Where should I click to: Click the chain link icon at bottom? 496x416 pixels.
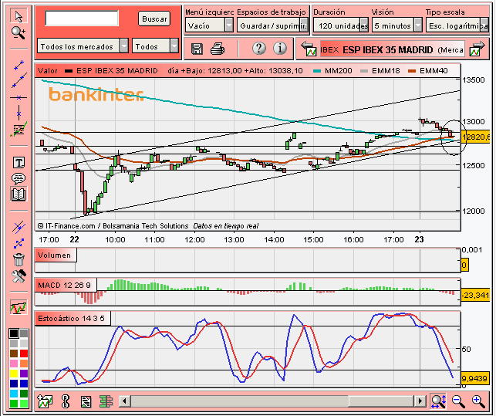(66, 401)
